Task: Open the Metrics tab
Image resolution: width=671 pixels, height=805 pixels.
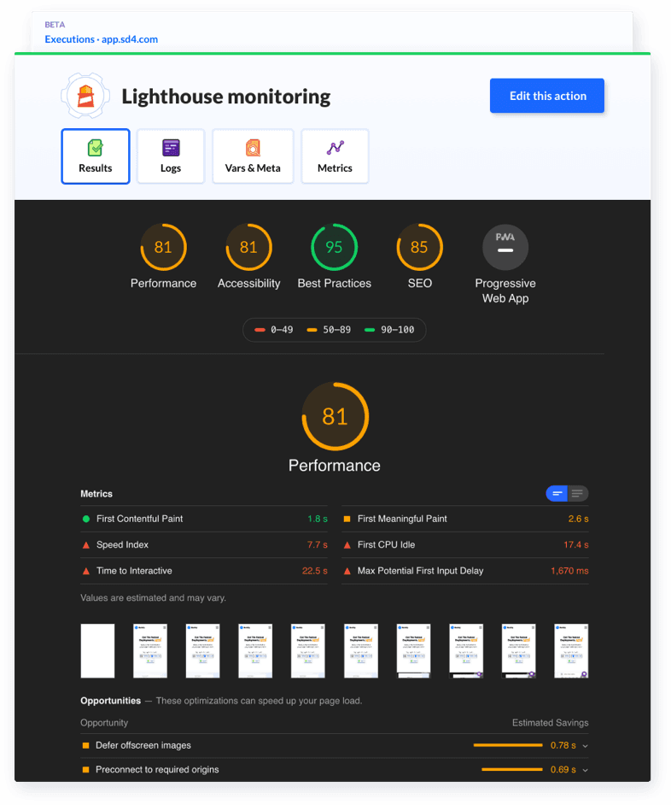Action: pos(335,156)
